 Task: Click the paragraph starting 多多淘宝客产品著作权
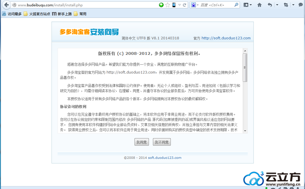[150, 88]
